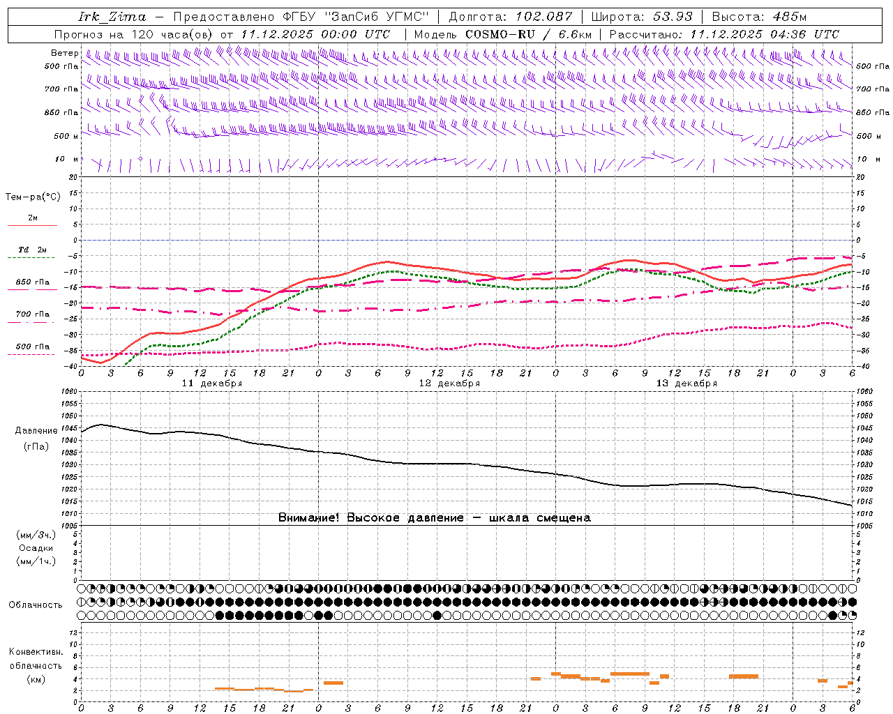This screenshot has width=893, height=714.
Task: Click the 'Осадки' precipitation label
Action: click(x=36, y=548)
